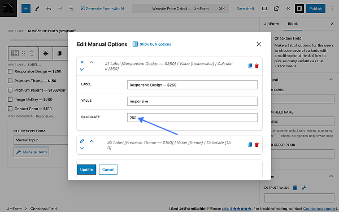Delete option #2 Premium Theme
339x212 pixels.
pos(257,145)
